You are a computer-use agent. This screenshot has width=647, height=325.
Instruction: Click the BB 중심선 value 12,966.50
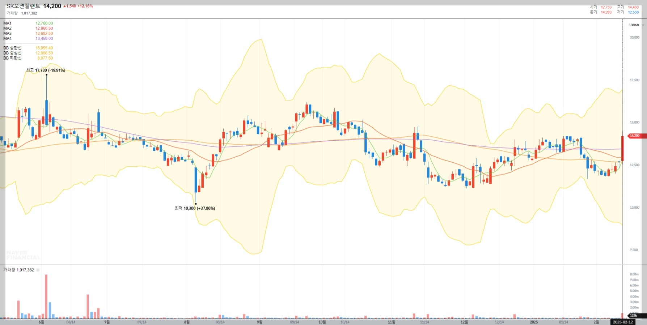44,53
